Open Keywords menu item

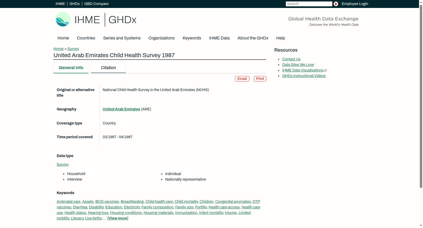click(192, 38)
